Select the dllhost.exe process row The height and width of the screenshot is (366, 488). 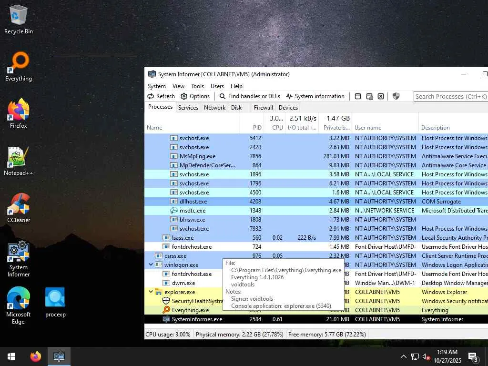click(x=316, y=202)
